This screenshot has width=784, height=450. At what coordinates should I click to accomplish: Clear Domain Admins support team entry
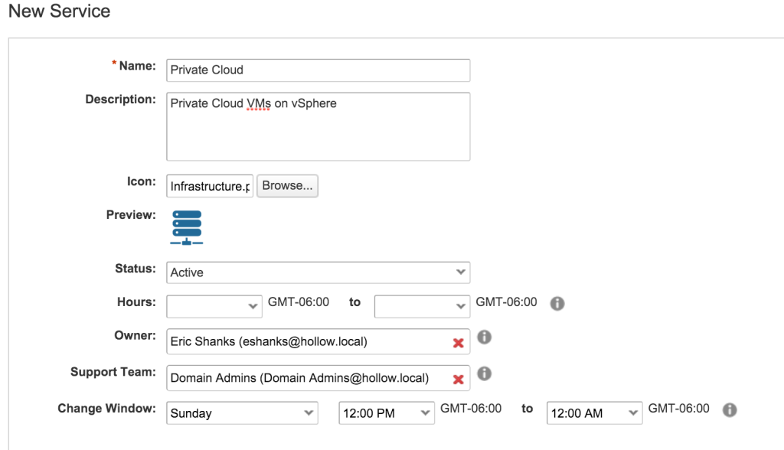pyautogui.click(x=458, y=379)
